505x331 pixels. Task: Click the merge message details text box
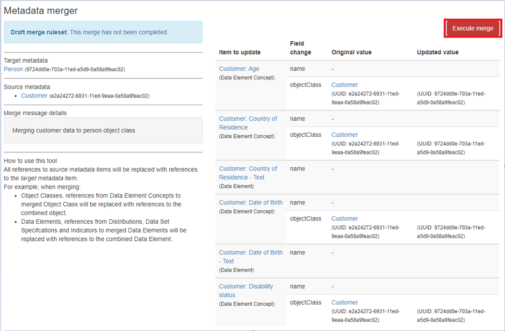click(x=103, y=130)
